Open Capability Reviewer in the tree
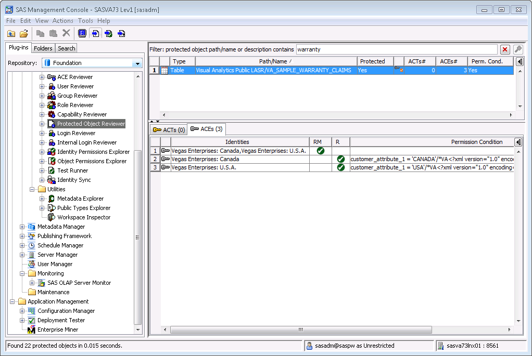Image resolution: width=532 pixels, height=356 pixels. 82,114
